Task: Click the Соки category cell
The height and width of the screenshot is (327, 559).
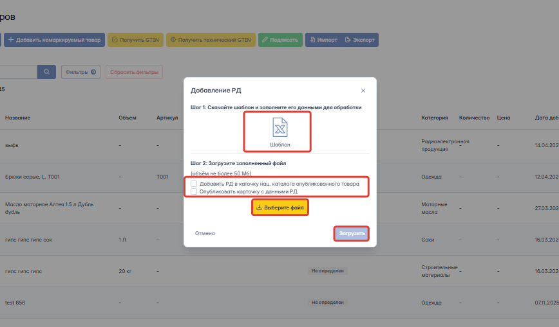Action: coord(428,240)
